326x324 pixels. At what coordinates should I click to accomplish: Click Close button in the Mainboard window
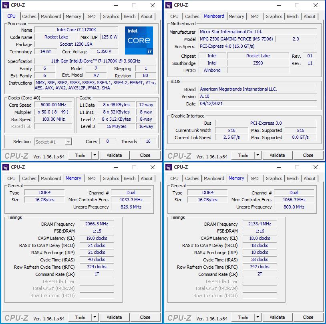coord(308,155)
